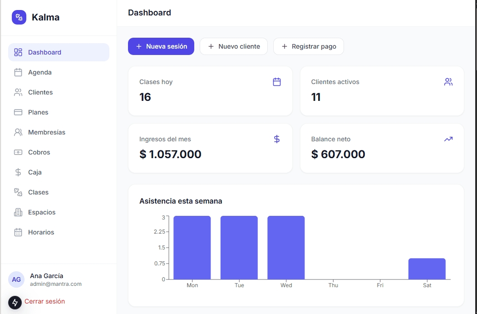Click the Balance neto card label

[x=331, y=139]
